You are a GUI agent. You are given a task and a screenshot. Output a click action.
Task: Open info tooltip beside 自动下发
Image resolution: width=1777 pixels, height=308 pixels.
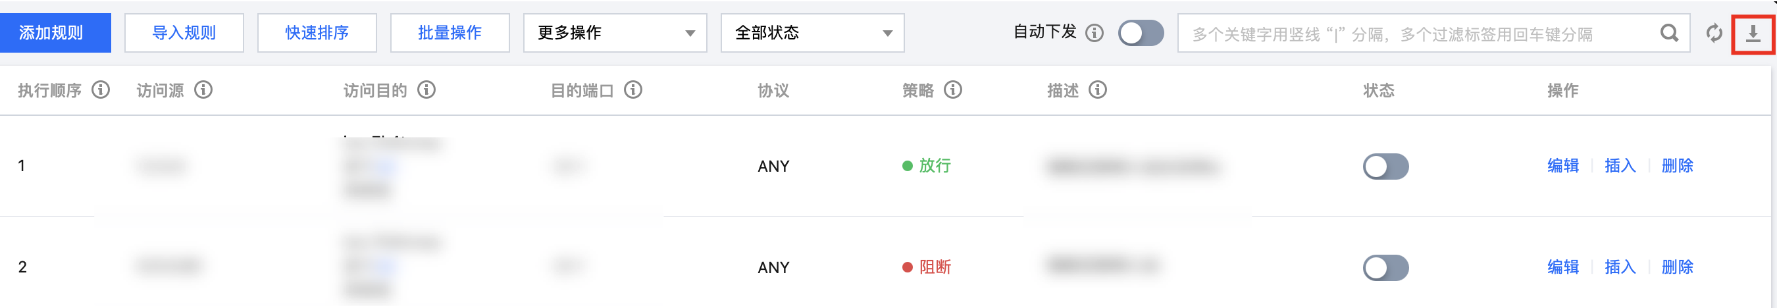(1094, 33)
